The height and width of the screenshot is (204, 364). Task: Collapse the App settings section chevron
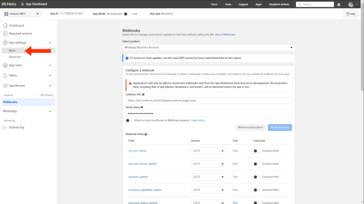50,43
